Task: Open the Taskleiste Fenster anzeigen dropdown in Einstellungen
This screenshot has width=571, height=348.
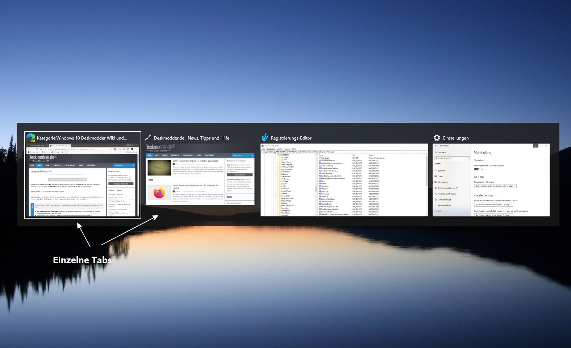Action: (x=493, y=204)
